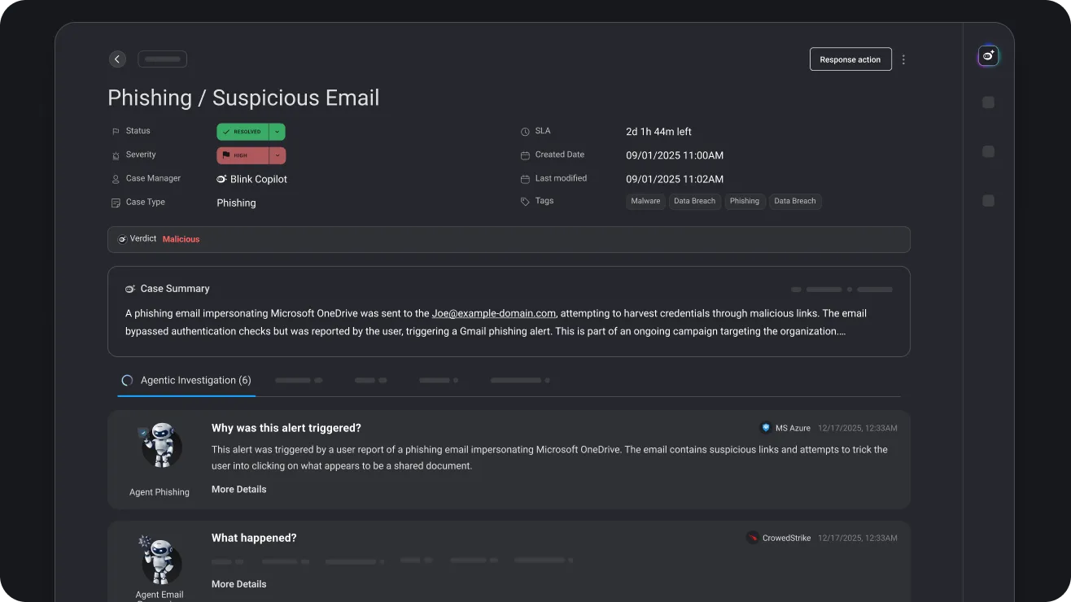
Task: Open the Resolved status dropdown arrow
Action: pos(277,132)
